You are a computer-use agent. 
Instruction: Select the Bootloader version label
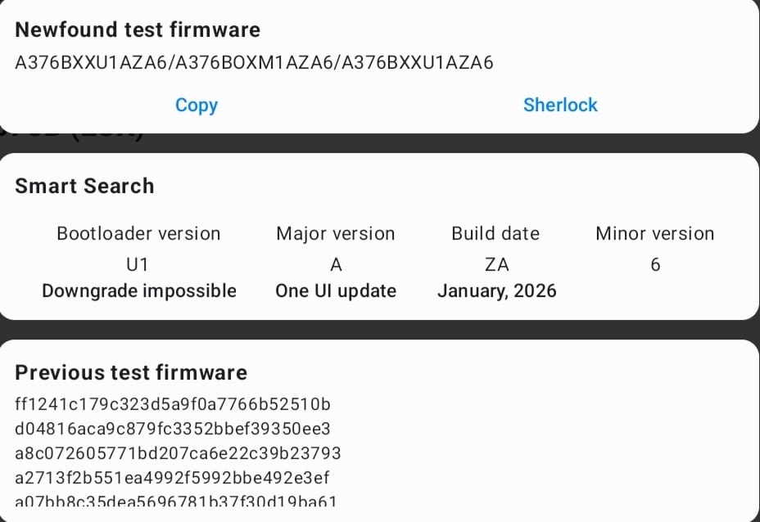[x=138, y=233]
